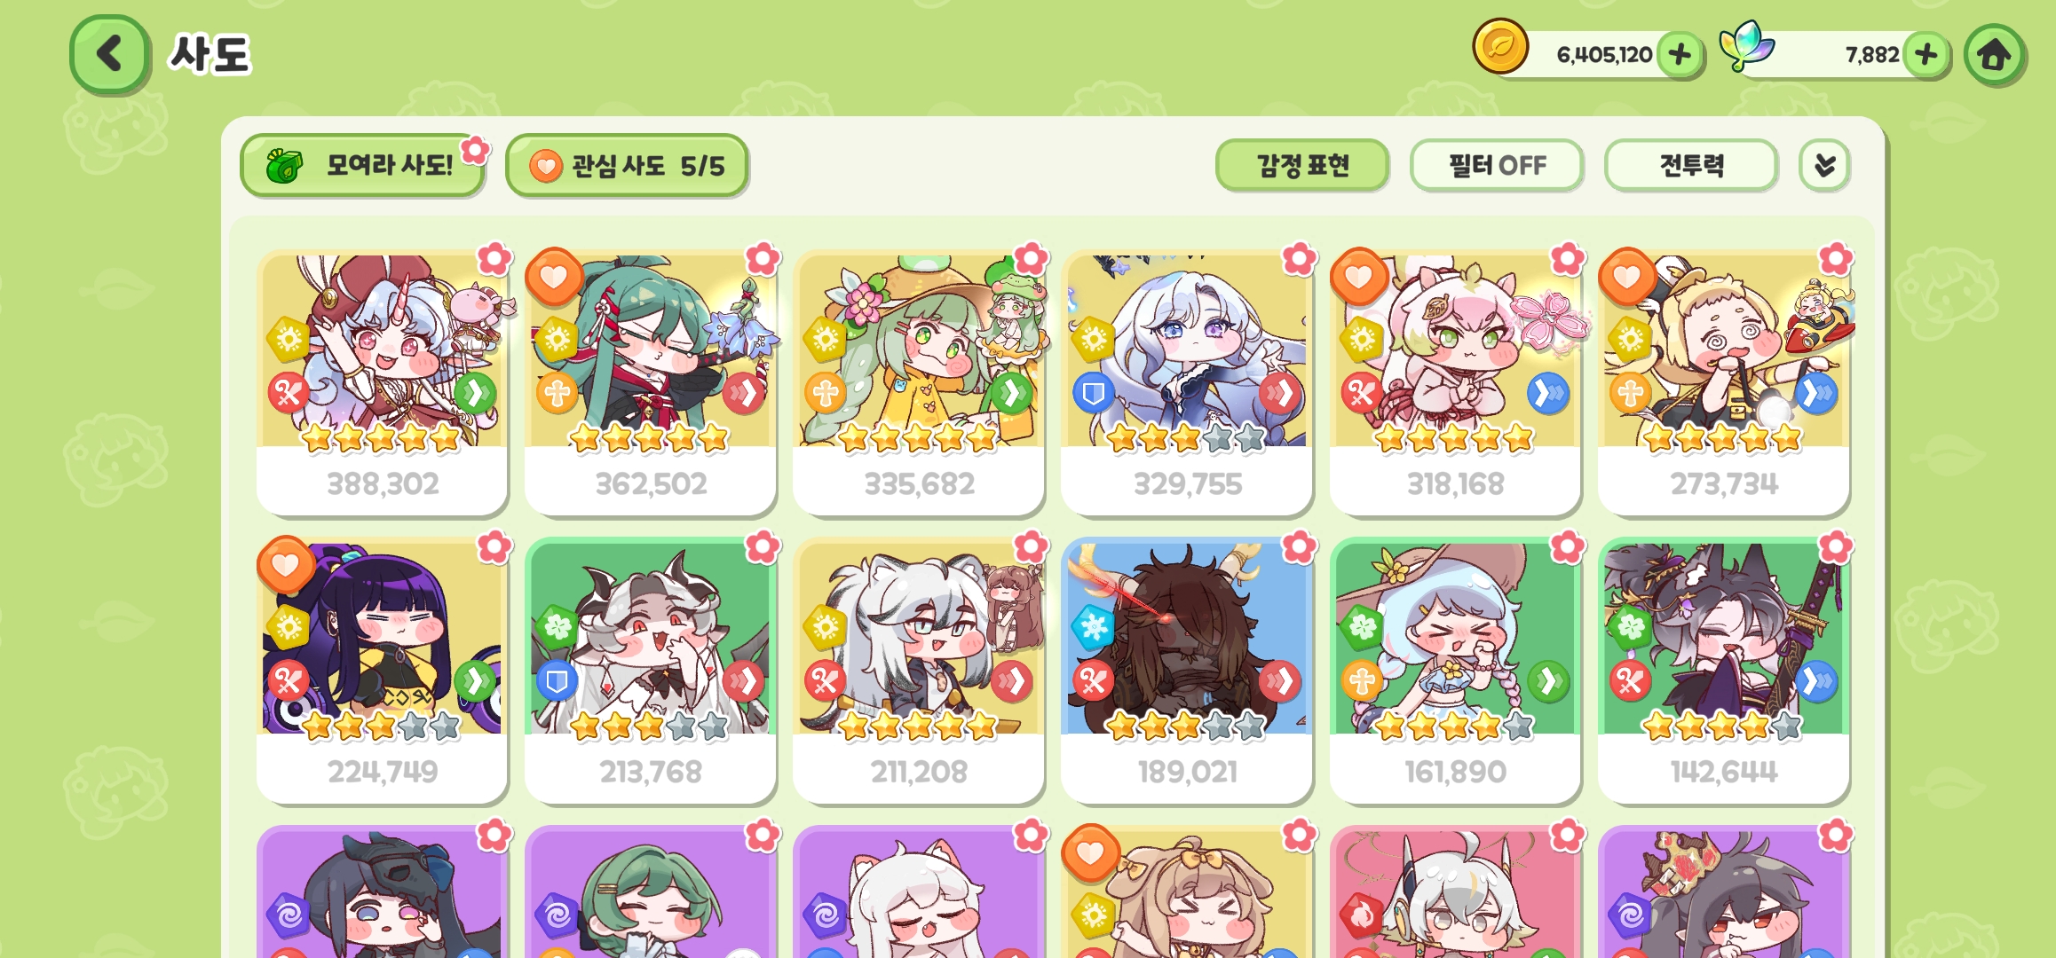Open the 감정 표현 tab
Viewport: 2056px width, 958px height.
[x=1302, y=165]
